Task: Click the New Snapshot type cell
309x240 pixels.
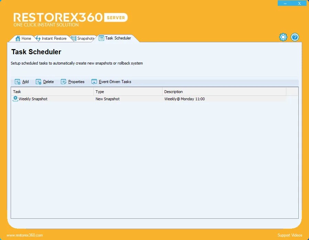Action: [x=108, y=99]
